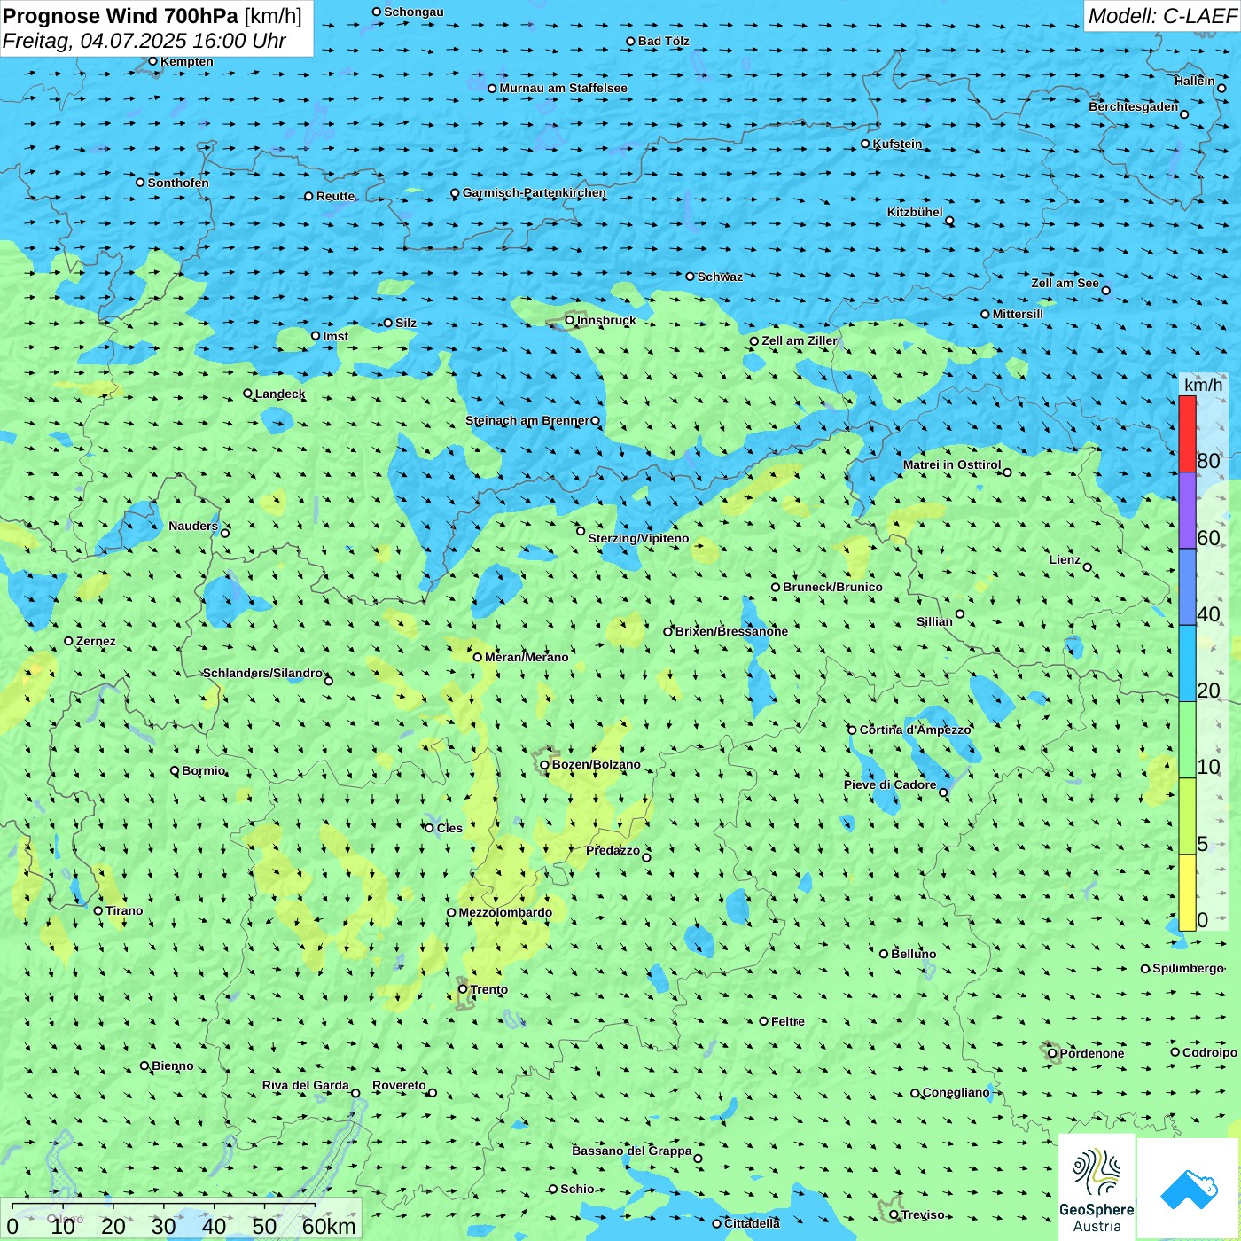The width and height of the screenshot is (1241, 1241).
Task: Click the Pordenone location label
Action: (x=1092, y=1053)
